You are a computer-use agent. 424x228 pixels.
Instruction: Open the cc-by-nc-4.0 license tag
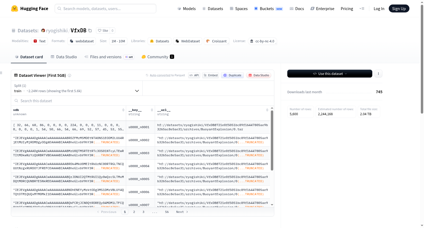[x=262, y=41]
